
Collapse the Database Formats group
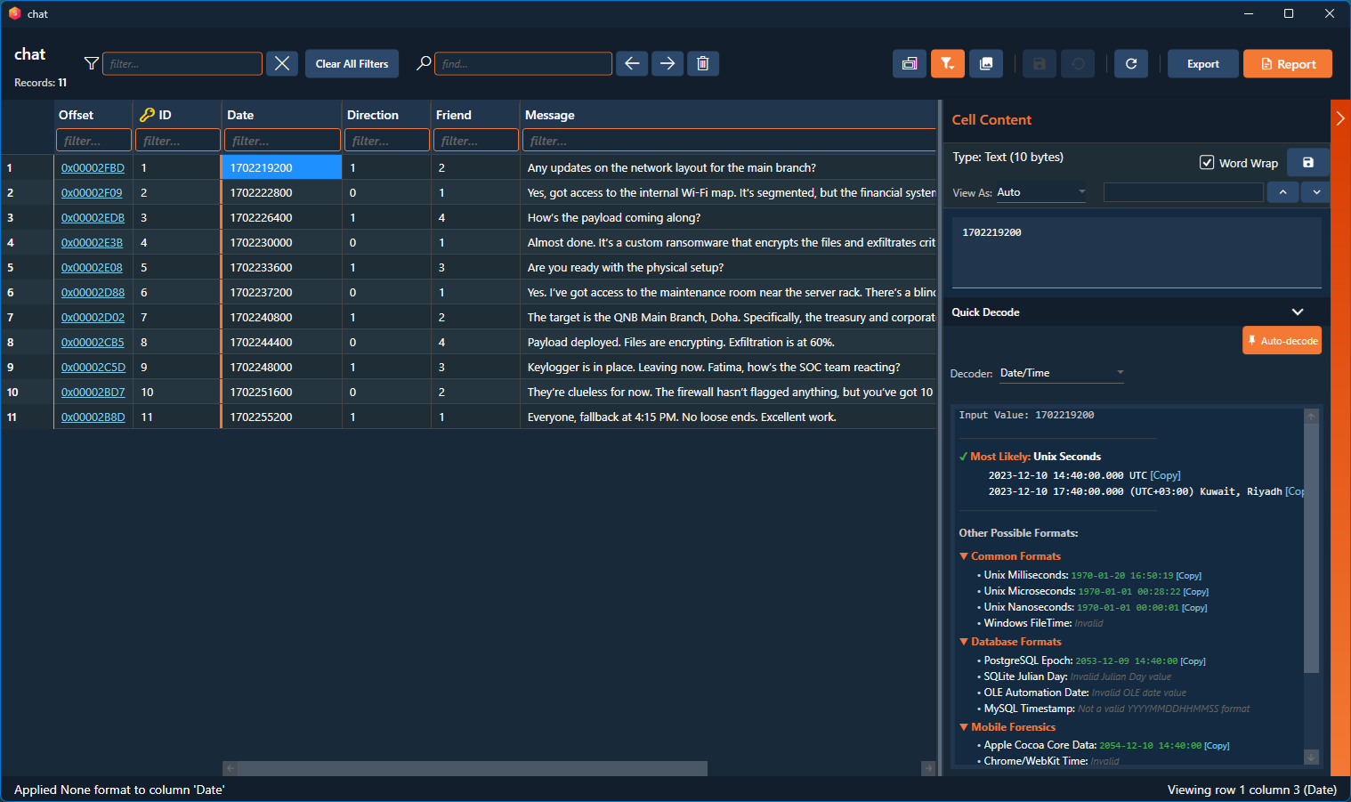[964, 642]
